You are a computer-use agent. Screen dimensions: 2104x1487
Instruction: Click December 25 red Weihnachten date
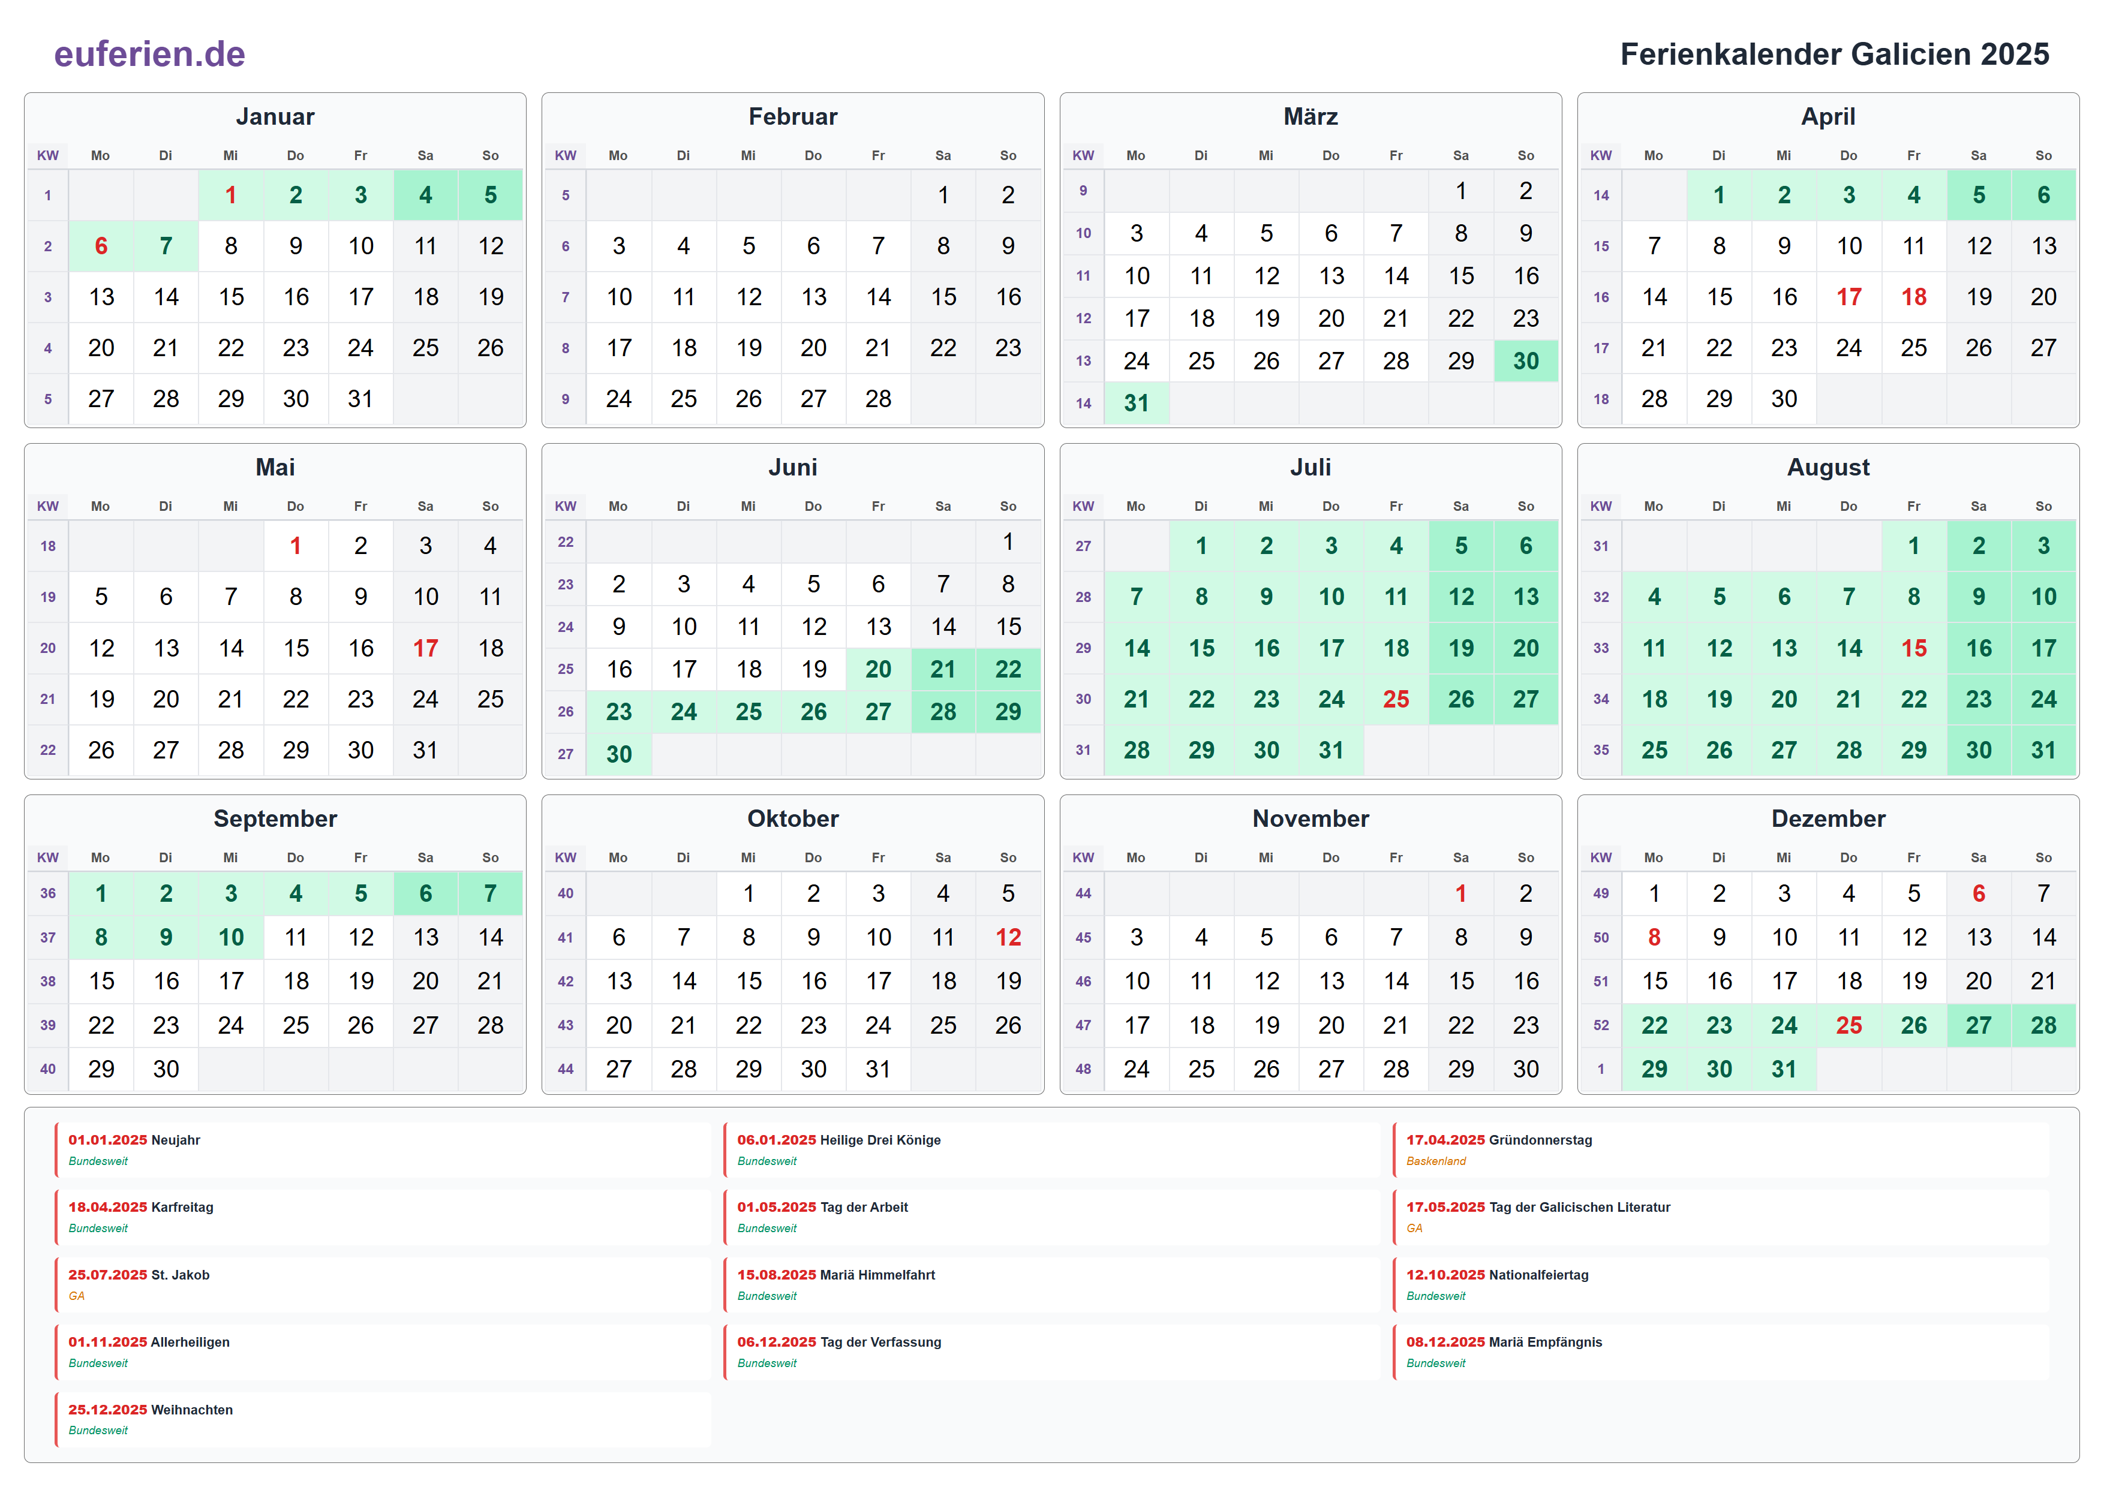(1848, 1025)
